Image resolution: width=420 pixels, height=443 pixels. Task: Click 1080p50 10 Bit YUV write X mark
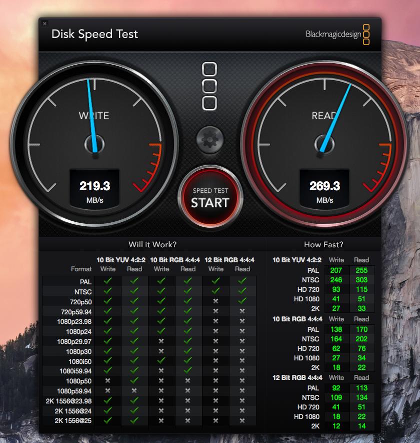coord(107,381)
